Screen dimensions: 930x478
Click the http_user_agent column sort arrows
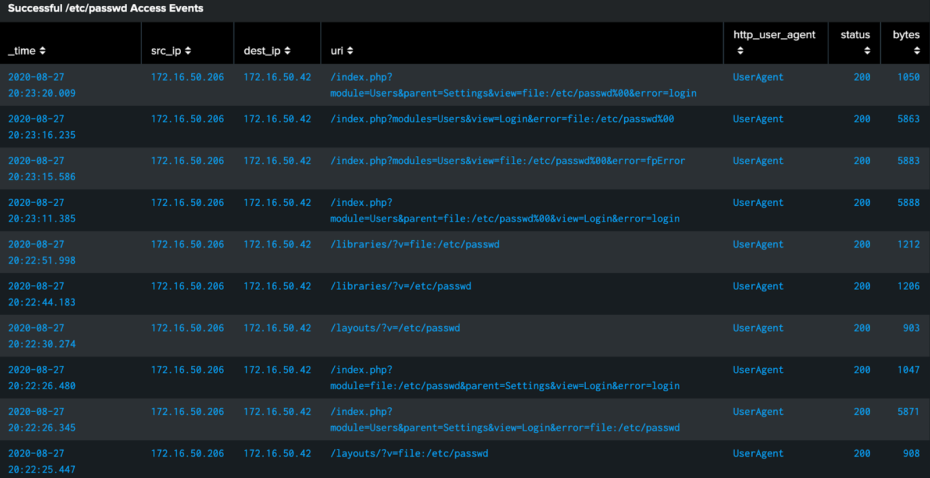pos(741,51)
